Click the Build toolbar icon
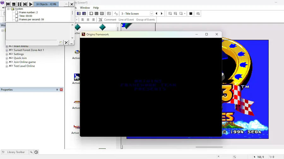Viewport: 284px width, 159px height. tap(198, 14)
